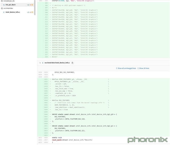Click modified-status badge next to intel_device_info.c

pyautogui.click(x=32, y=12)
